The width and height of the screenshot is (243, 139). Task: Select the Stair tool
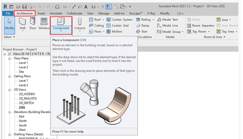coord(142,31)
